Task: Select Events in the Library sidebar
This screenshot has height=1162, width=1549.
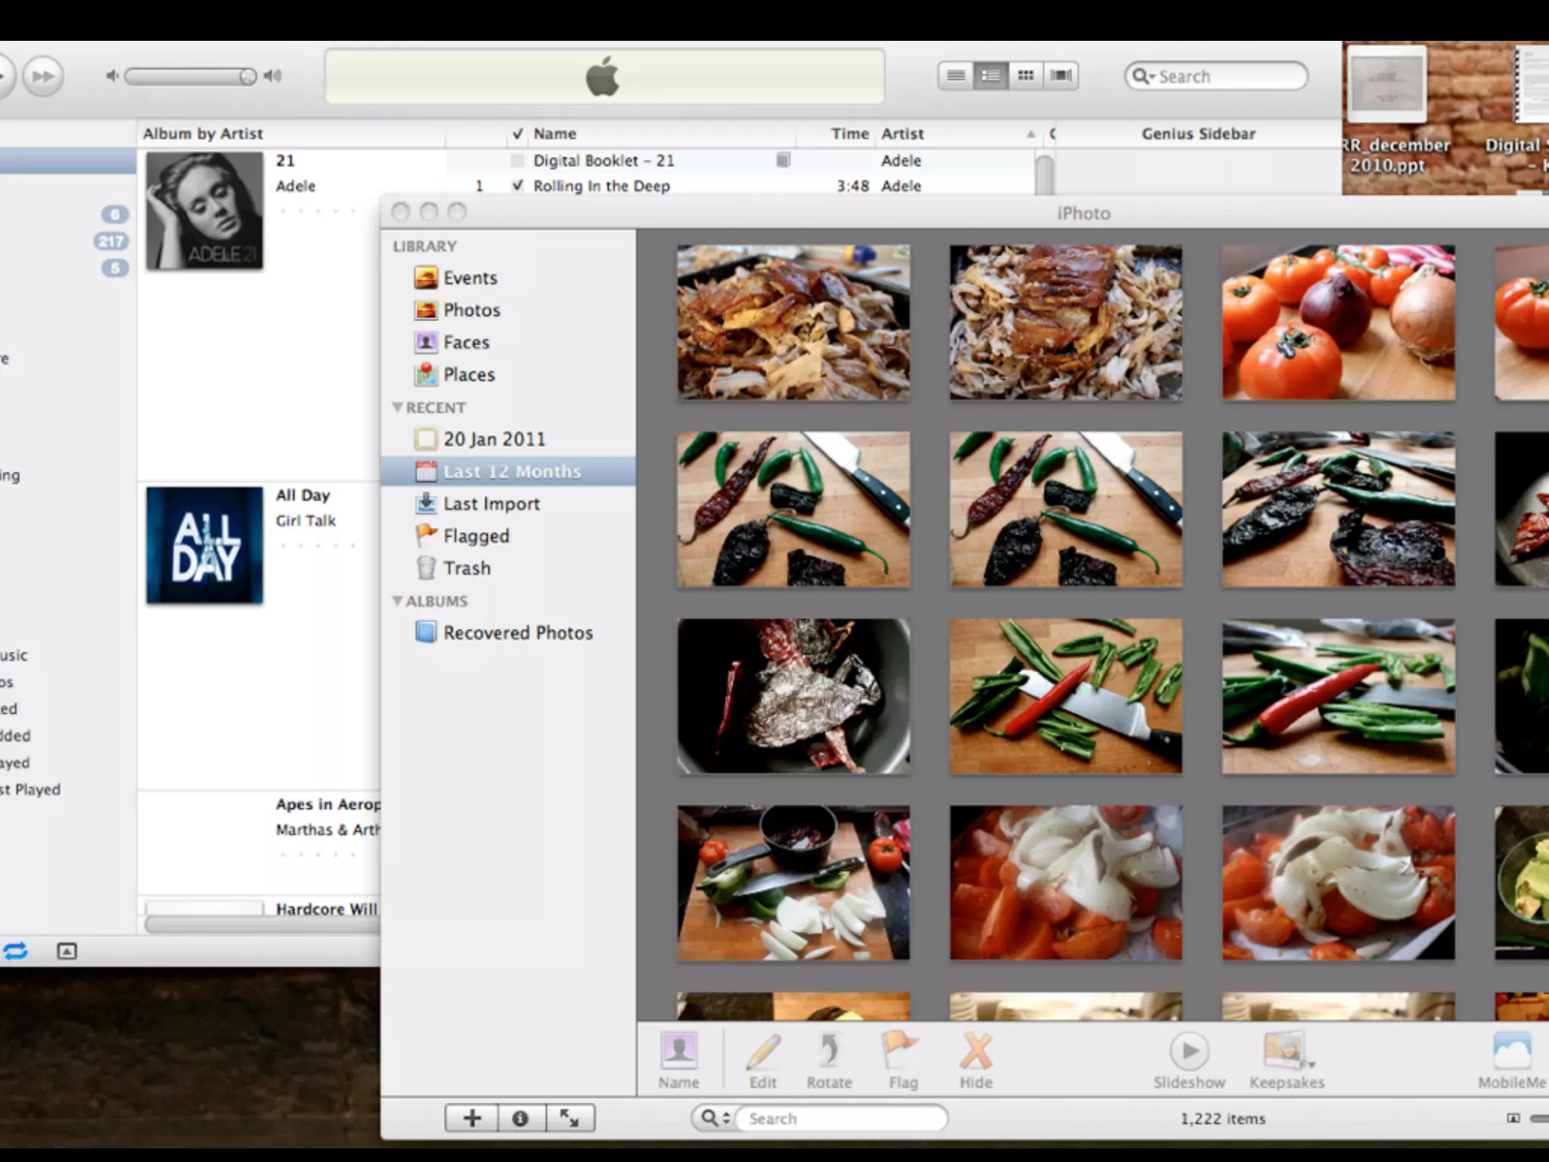Action: click(470, 278)
